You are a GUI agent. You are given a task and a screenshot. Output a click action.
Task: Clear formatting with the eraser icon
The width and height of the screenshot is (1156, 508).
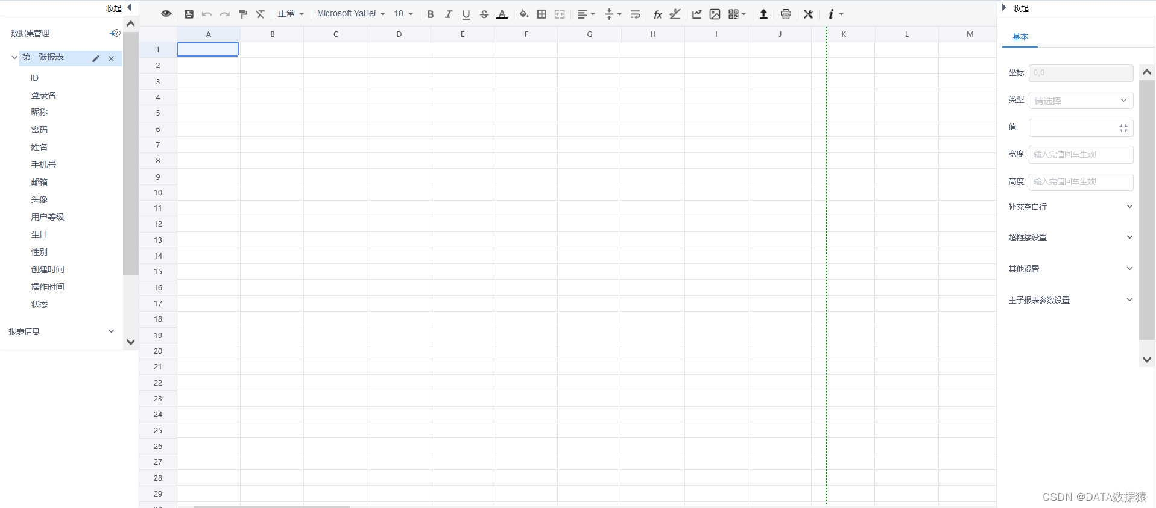coord(261,14)
